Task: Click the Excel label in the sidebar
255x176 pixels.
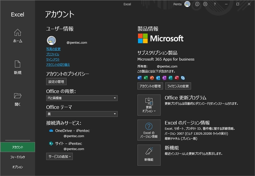Action: 18,15
